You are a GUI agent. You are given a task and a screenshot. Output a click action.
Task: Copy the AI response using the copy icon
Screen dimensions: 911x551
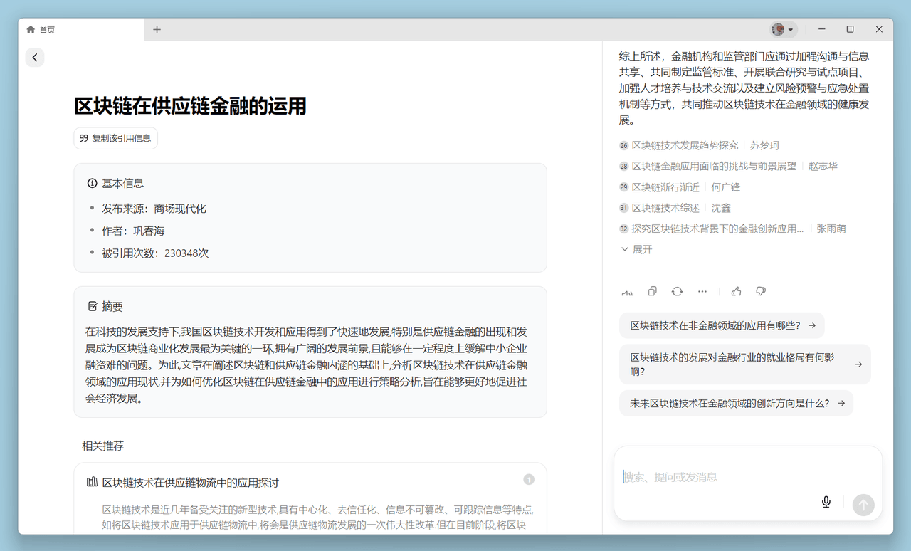652,291
